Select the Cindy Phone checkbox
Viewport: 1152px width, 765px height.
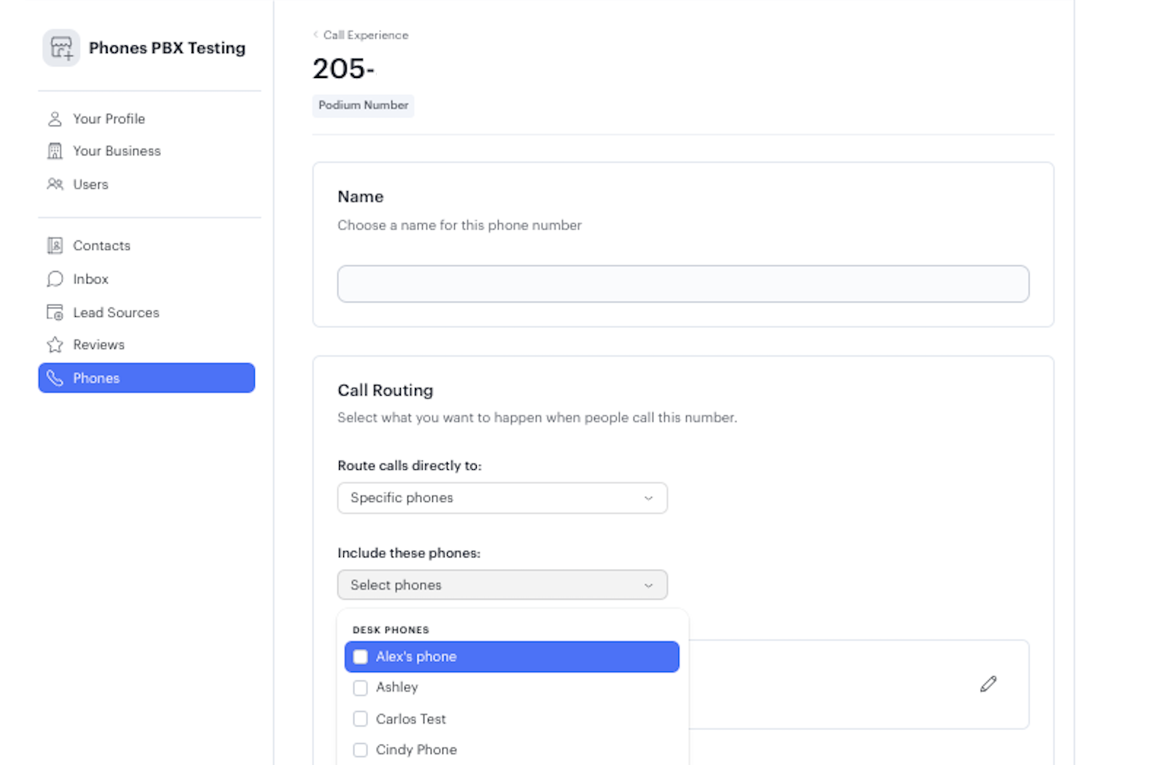click(360, 750)
